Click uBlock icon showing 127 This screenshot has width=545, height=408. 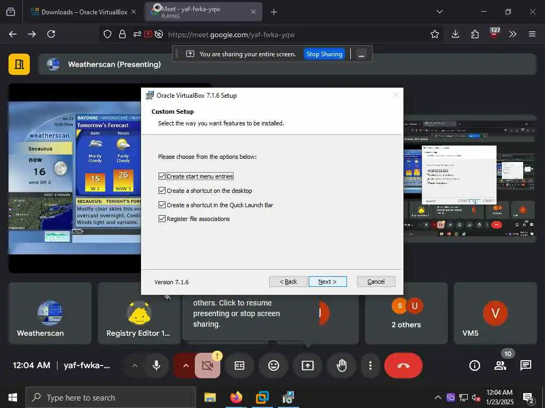pos(494,33)
